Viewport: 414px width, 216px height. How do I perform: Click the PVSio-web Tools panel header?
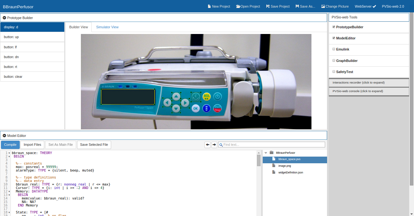coord(369,17)
